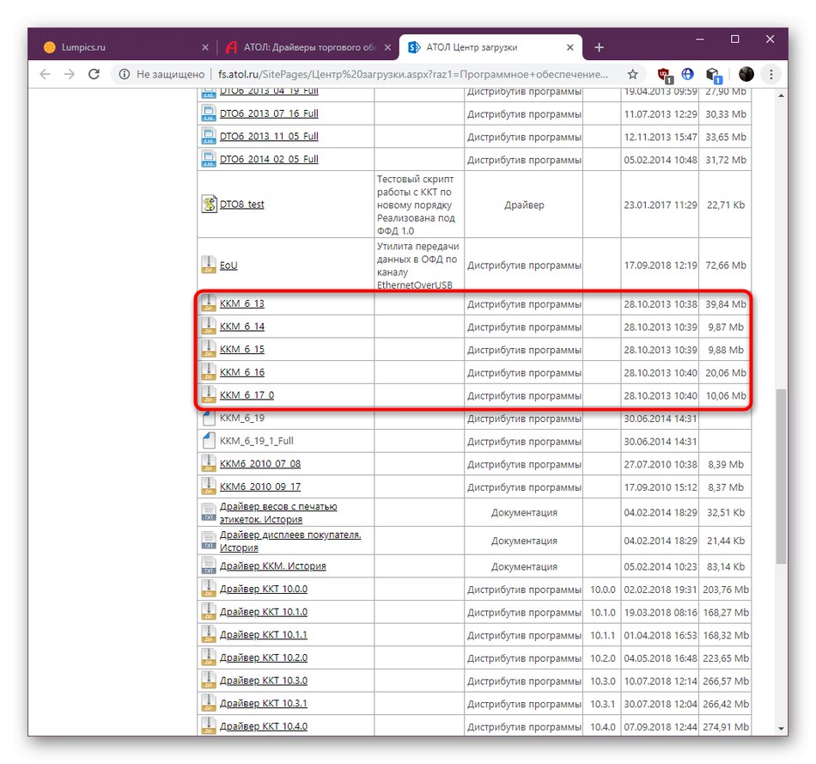Switch to АТОЛ: Драйверы торгового tab
This screenshot has width=816, height=764.
click(x=307, y=47)
